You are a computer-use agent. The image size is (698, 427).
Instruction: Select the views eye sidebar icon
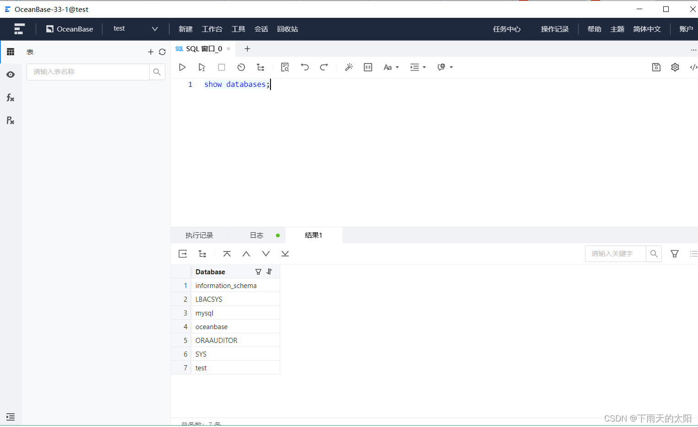(x=11, y=75)
